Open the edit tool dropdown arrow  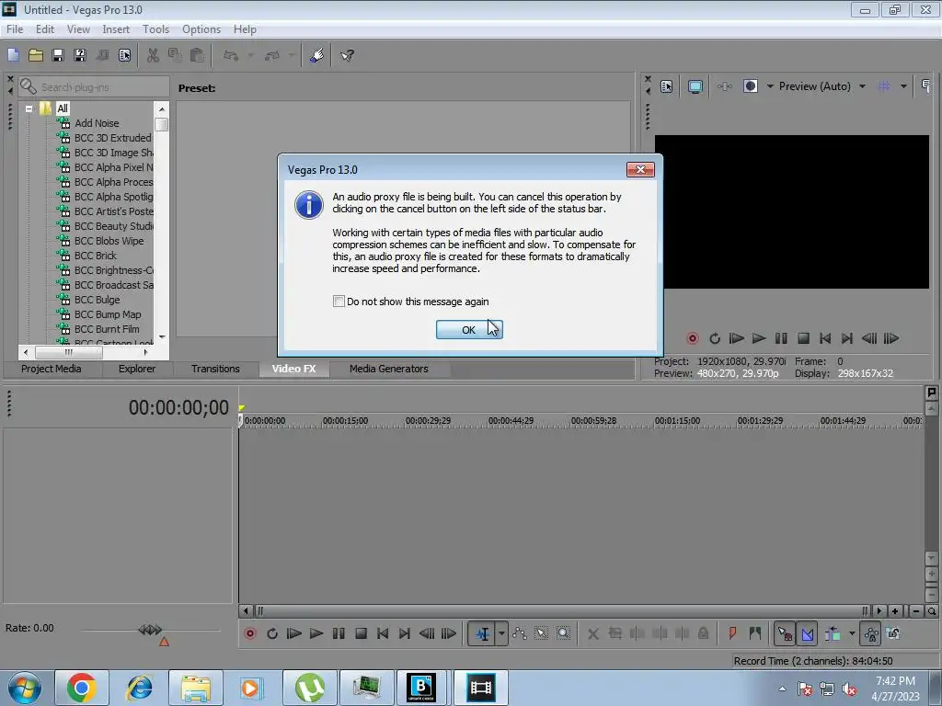[501, 633]
